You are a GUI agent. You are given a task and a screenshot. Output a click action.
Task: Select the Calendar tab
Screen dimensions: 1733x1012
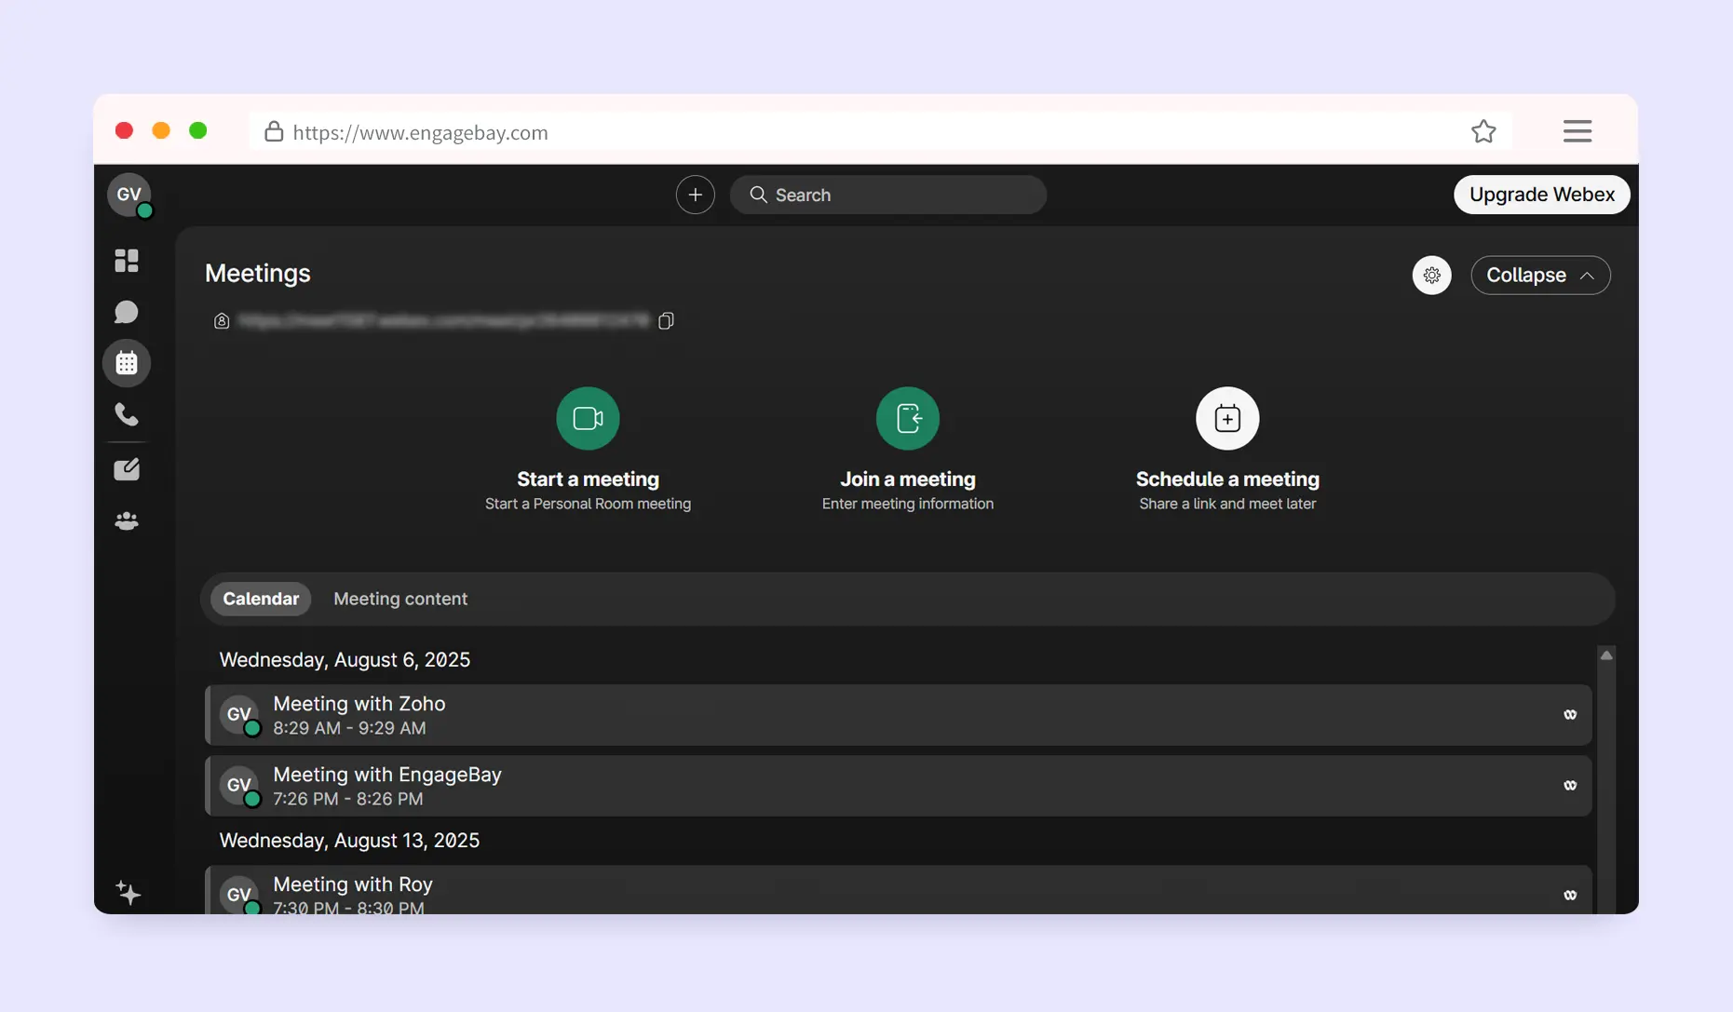point(261,599)
